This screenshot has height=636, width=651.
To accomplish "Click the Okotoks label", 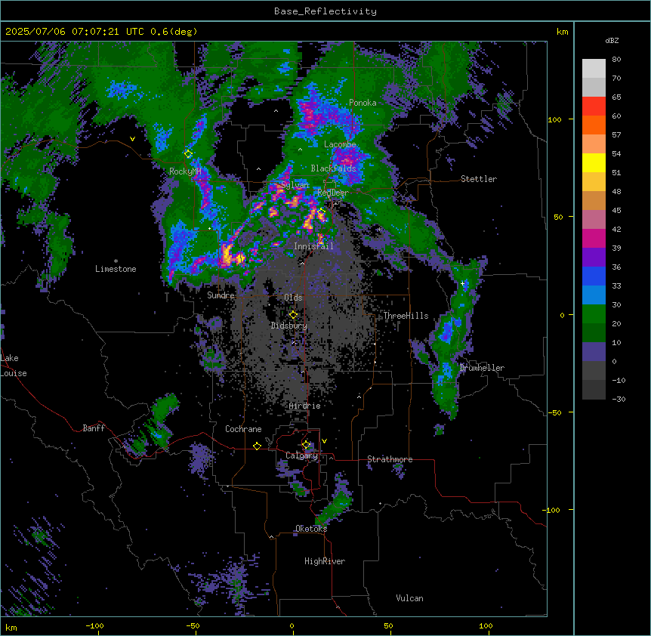I will [x=311, y=529].
